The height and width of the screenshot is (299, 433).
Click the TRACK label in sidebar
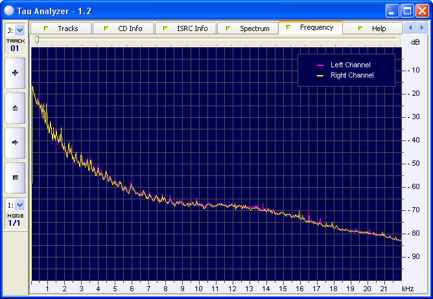(x=16, y=41)
